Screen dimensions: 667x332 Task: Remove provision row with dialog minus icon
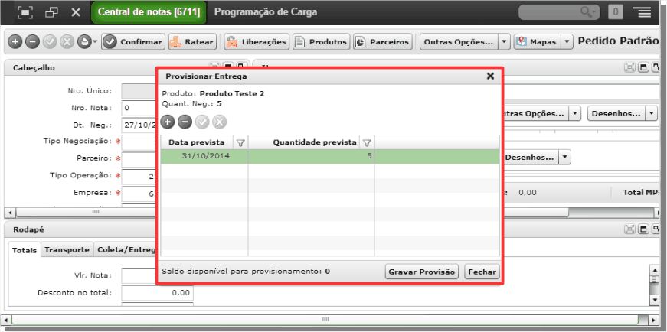185,122
